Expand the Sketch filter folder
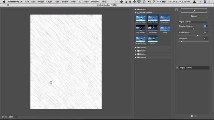This screenshot has width=214, height=120. 136,51
